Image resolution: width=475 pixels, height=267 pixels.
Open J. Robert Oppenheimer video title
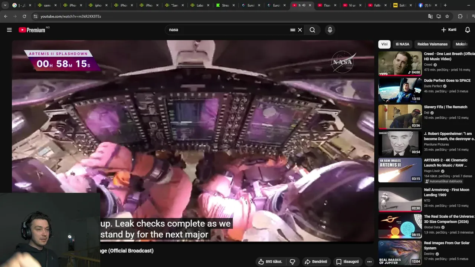pyautogui.click(x=449, y=136)
